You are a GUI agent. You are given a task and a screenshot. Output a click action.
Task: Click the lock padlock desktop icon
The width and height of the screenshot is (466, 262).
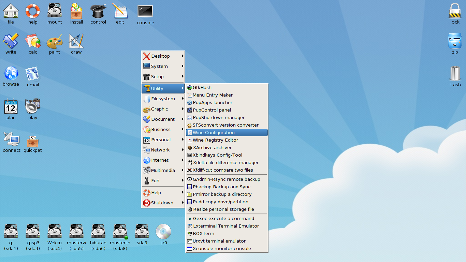coord(455,11)
